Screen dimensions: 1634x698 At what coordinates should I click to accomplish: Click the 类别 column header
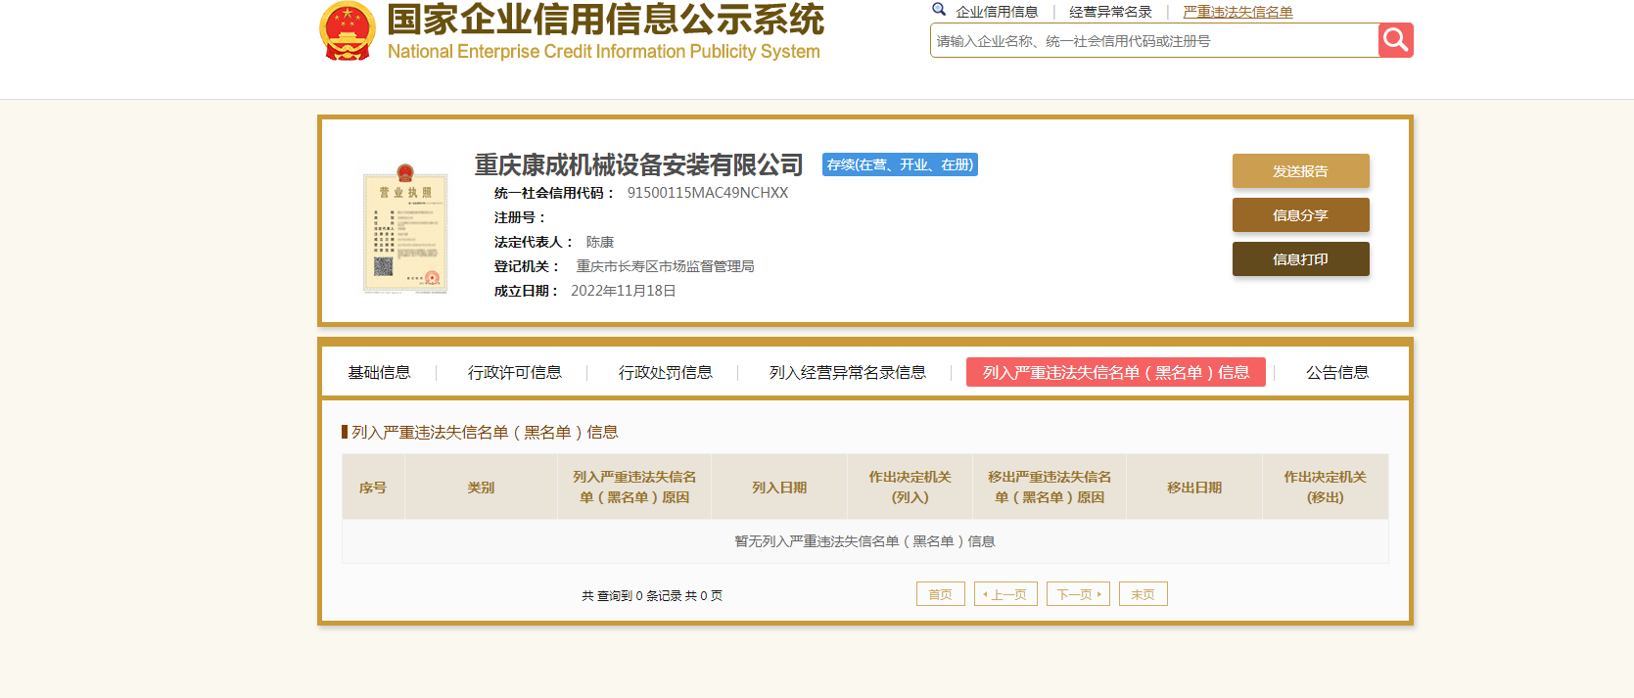[481, 487]
